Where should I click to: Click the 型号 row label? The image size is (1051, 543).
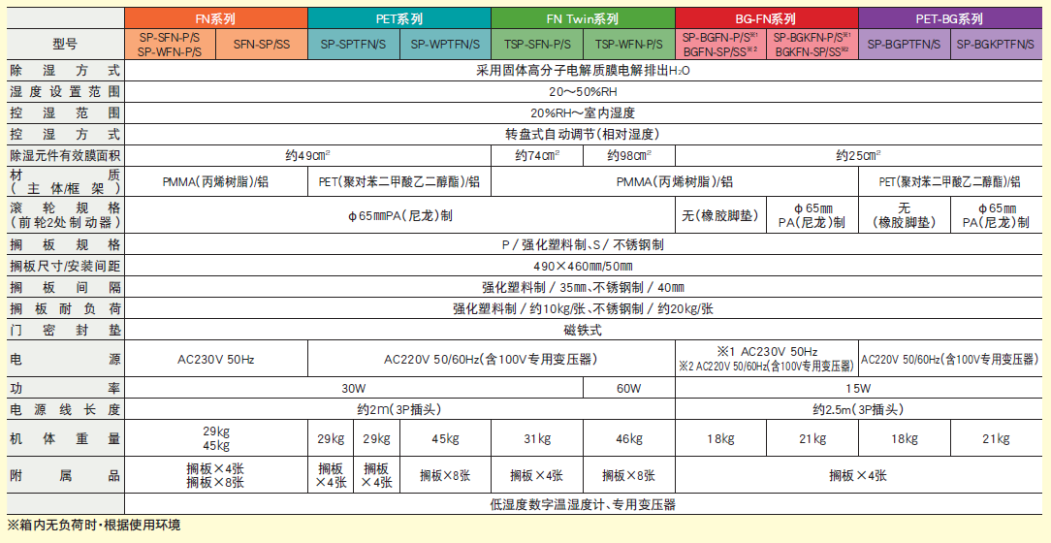pyautogui.click(x=65, y=45)
